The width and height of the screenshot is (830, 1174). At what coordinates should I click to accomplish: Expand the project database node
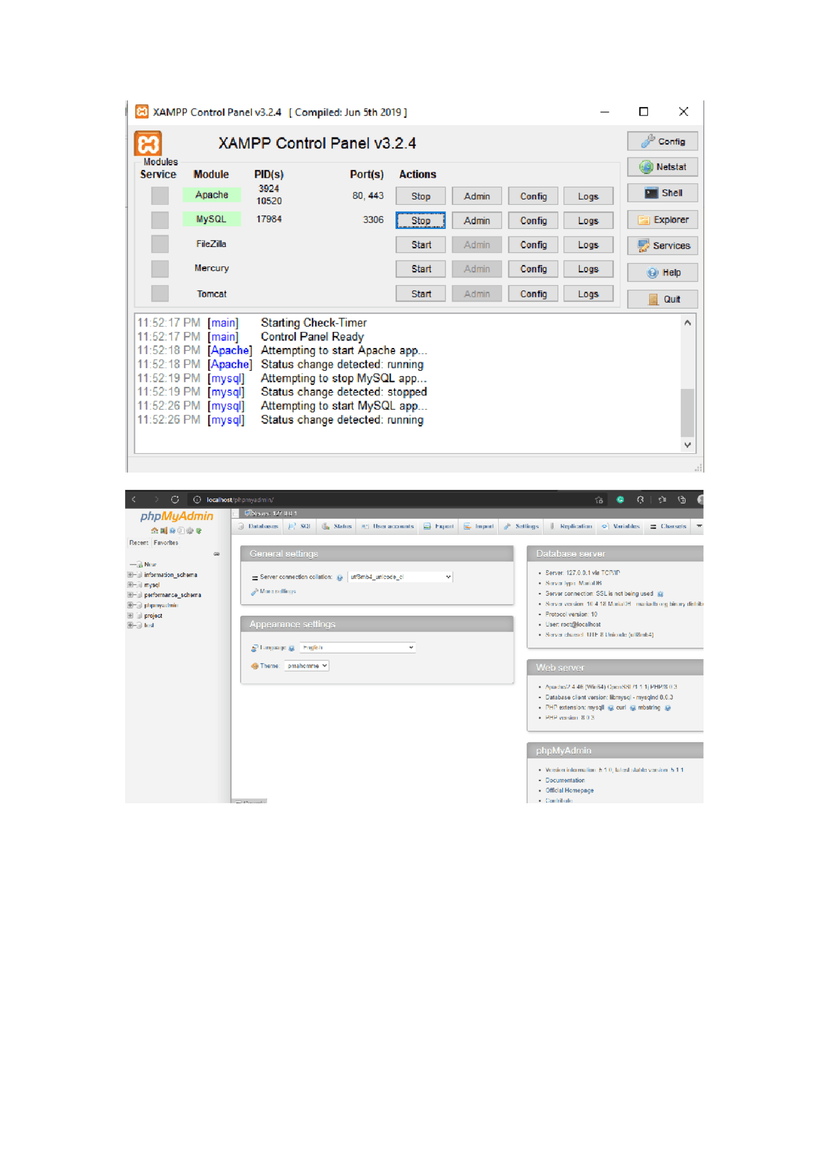pos(130,616)
